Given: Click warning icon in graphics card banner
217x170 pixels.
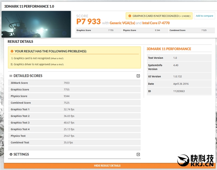Looking at the screenshot, I should pyautogui.click(x=129, y=16).
